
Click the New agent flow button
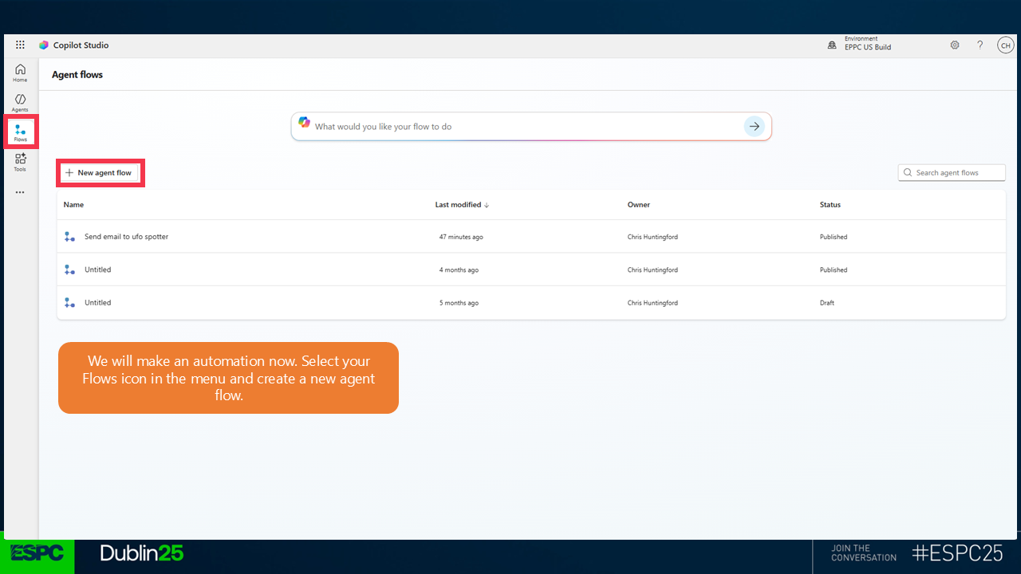[99, 173]
